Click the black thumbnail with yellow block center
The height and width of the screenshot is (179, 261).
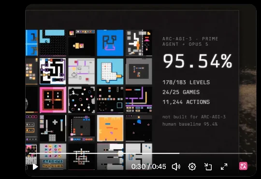(82, 43)
